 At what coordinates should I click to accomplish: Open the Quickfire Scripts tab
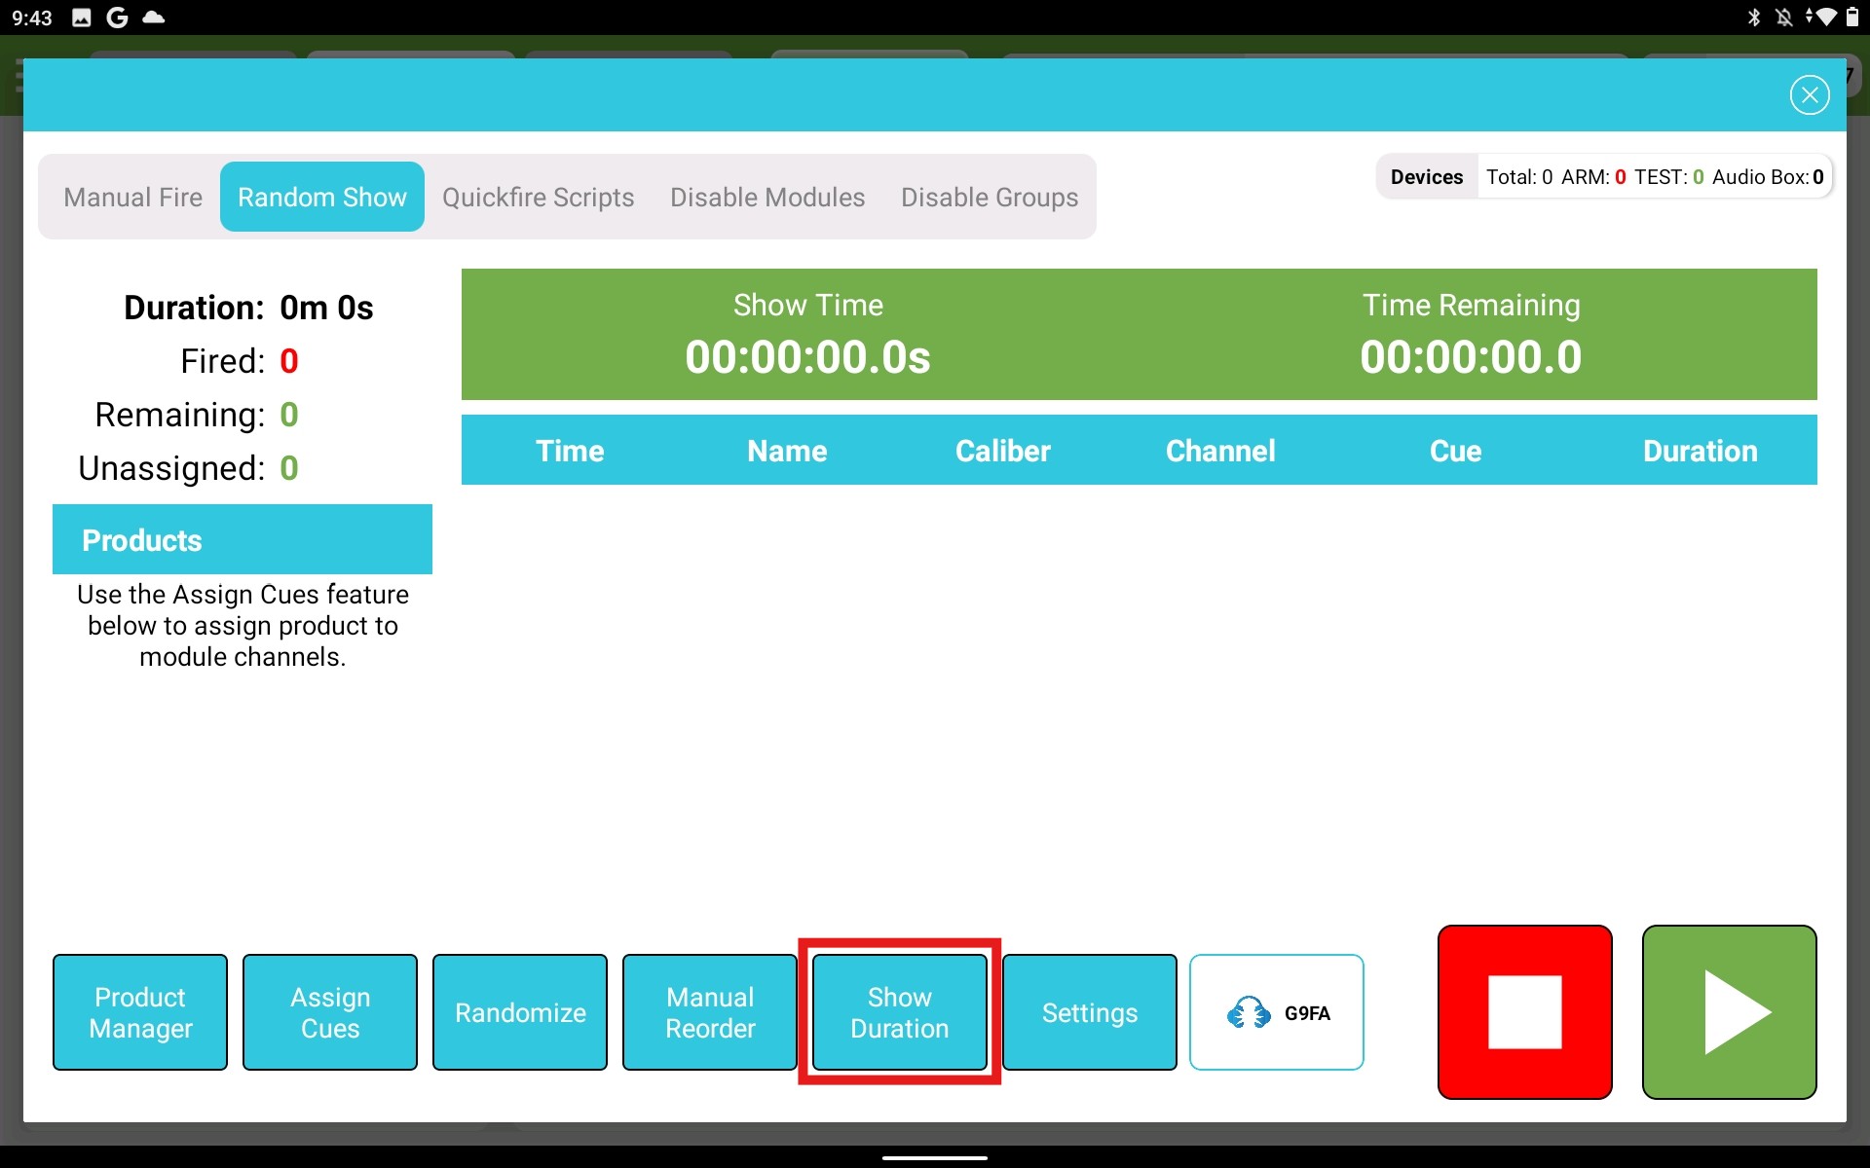(x=538, y=197)
